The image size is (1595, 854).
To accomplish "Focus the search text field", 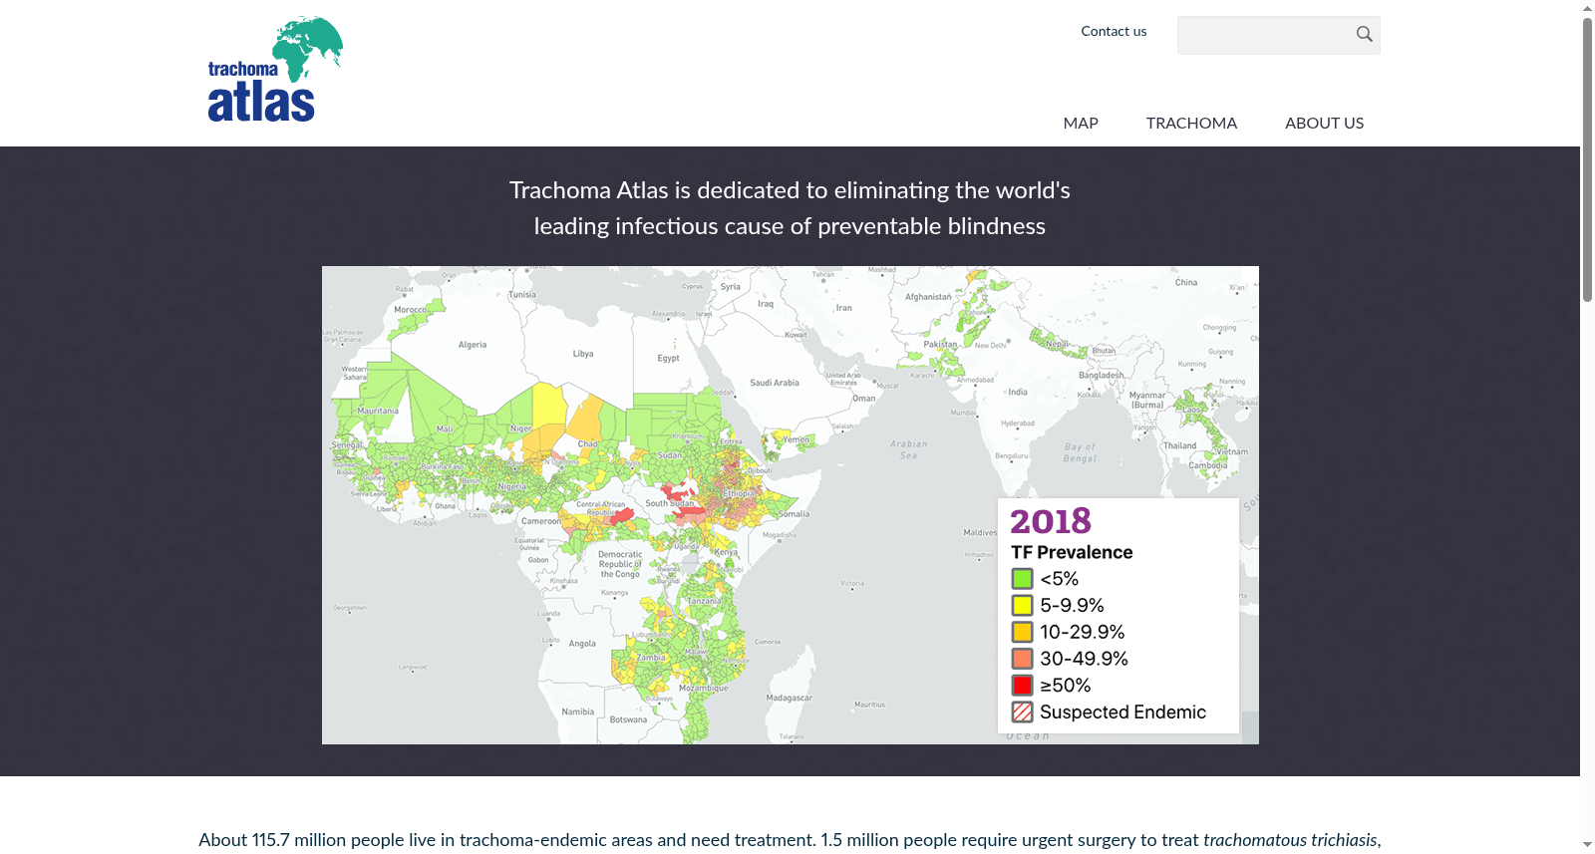I will point(1263,35).
